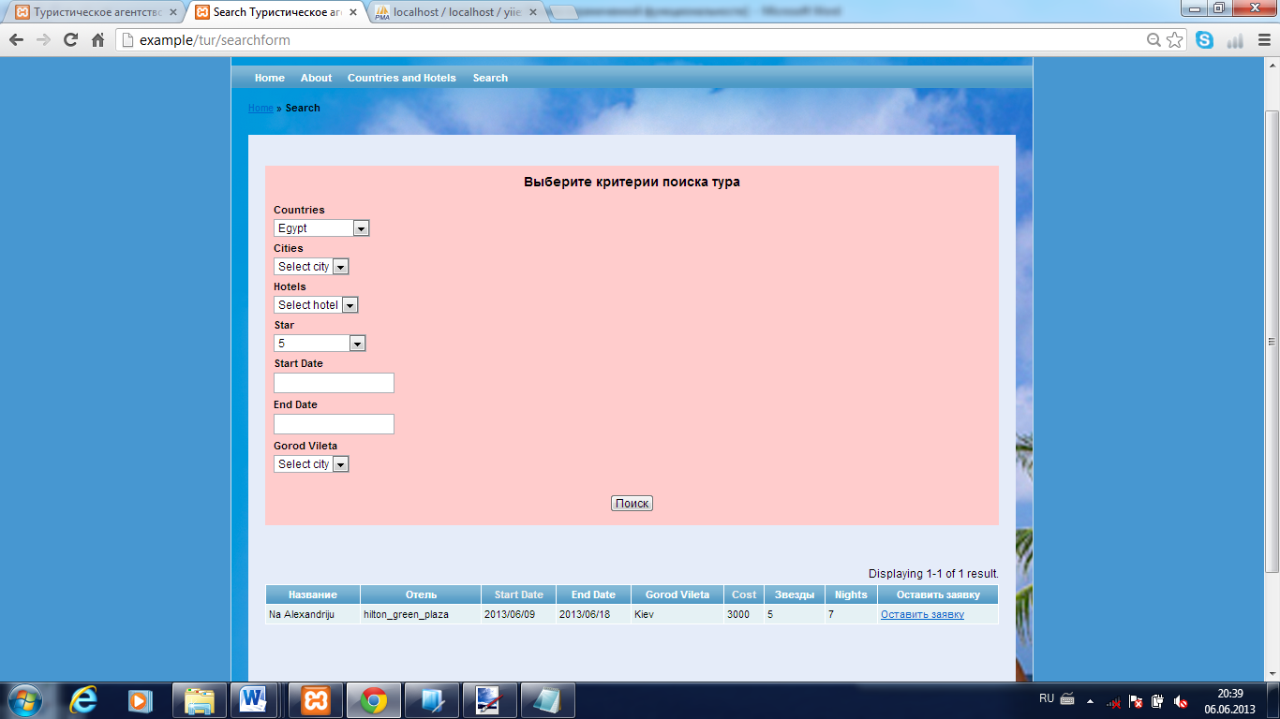
Task: Click the Поиск search button
Action: pyautogui.click(x=632, y=504)
